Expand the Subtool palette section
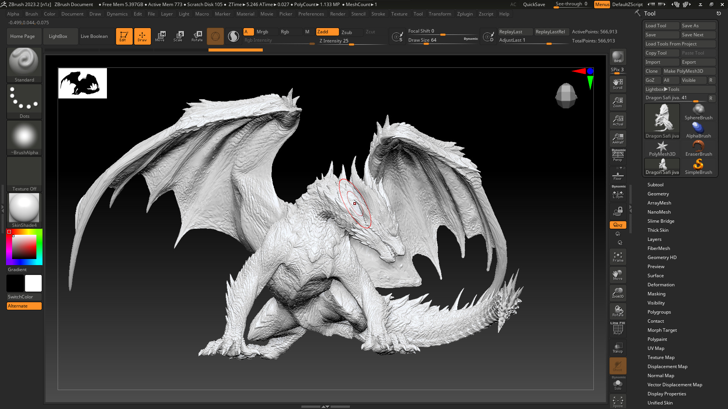Viewport: 728px width, 409px height. [655, 185]
